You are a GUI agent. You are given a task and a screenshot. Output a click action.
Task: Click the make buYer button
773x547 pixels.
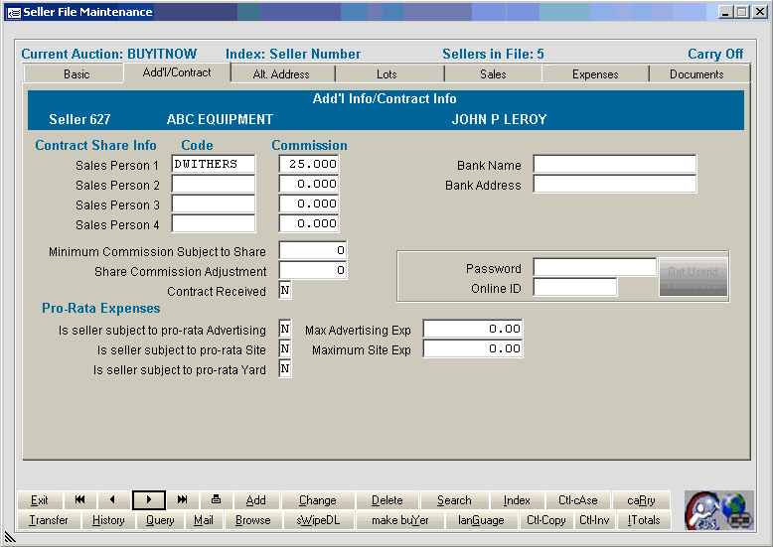pyautogui.click(x=398, y=520)
